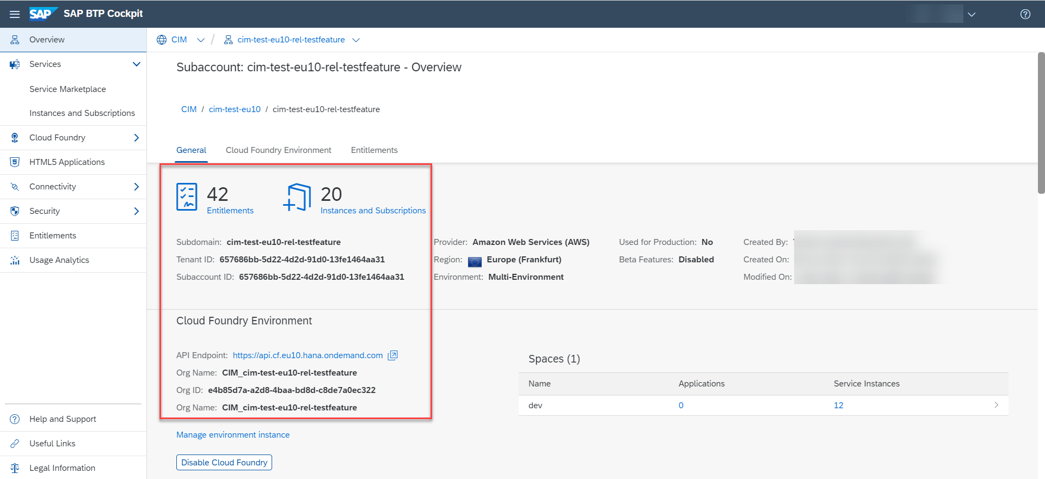Viewport: 1045px width, 479px height.
Task: Open Manage environment instance link
Action: 233,435
